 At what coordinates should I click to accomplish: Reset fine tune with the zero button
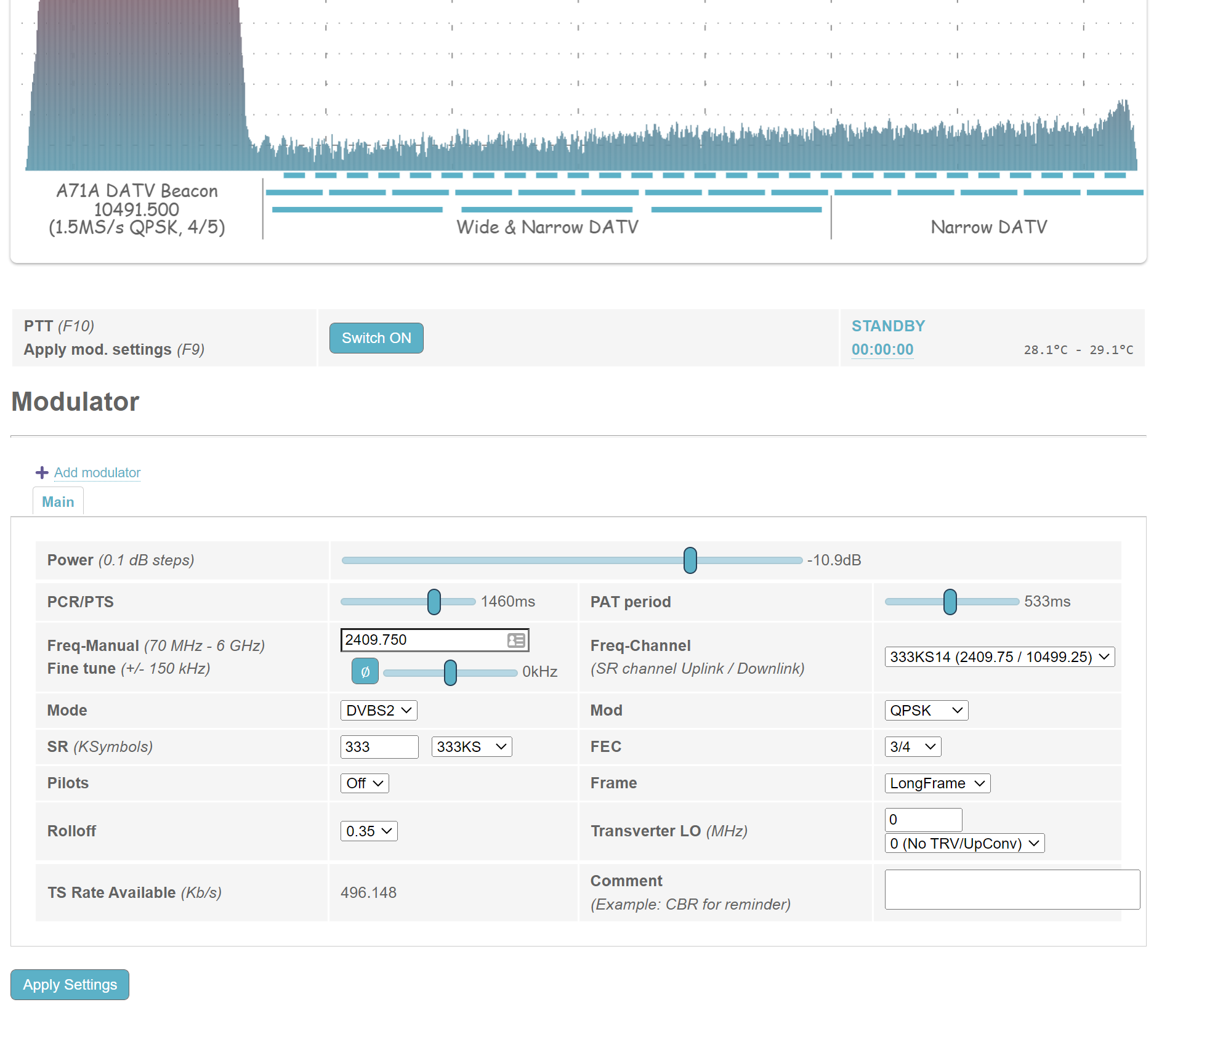click(365, 671)
